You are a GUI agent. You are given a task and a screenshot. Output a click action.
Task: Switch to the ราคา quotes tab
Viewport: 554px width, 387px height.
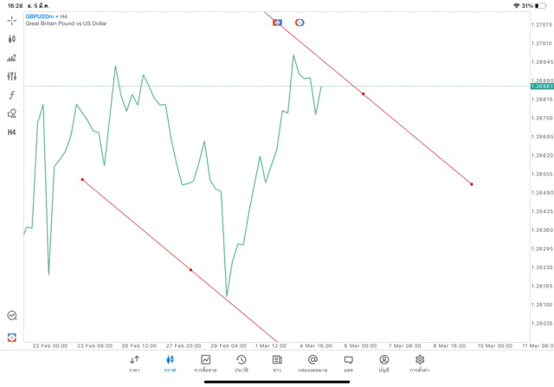point(134,363)
